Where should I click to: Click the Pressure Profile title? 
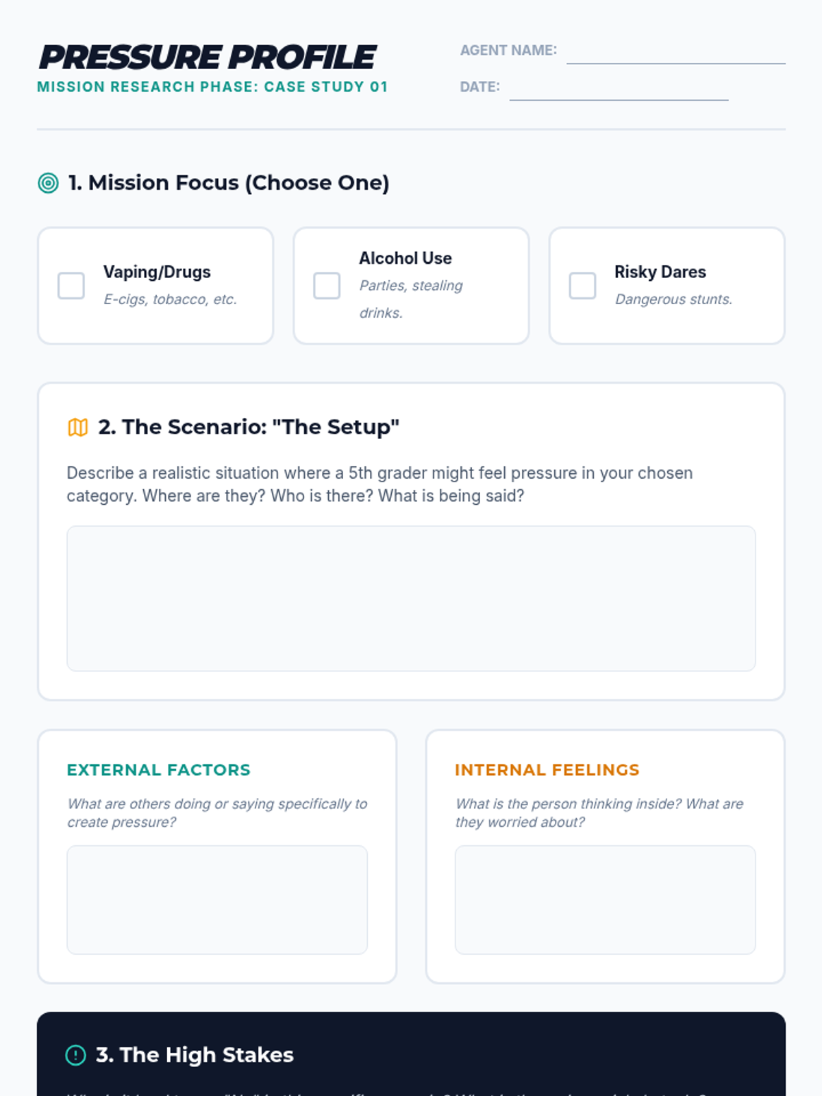[207, 58]
